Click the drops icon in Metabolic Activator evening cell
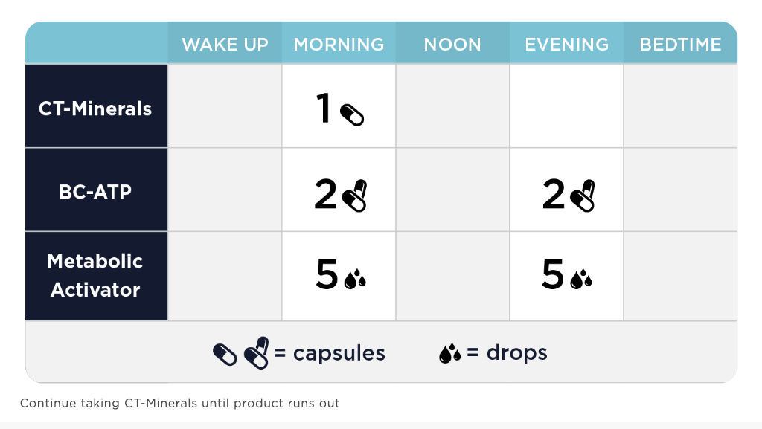This screenshot has width=762, height=429. click(x=581, y=278)
